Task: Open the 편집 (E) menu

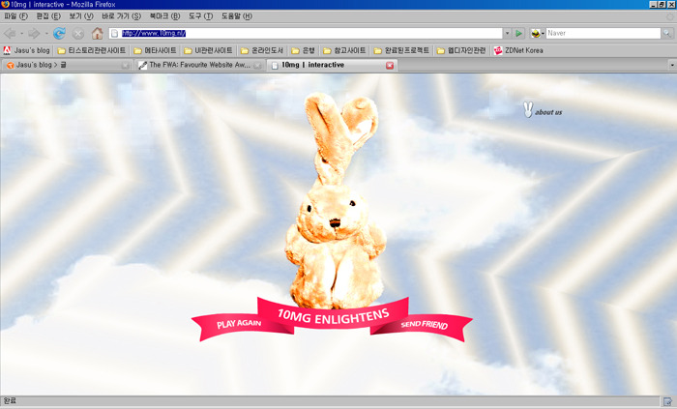Action: (x=48, y=16)
